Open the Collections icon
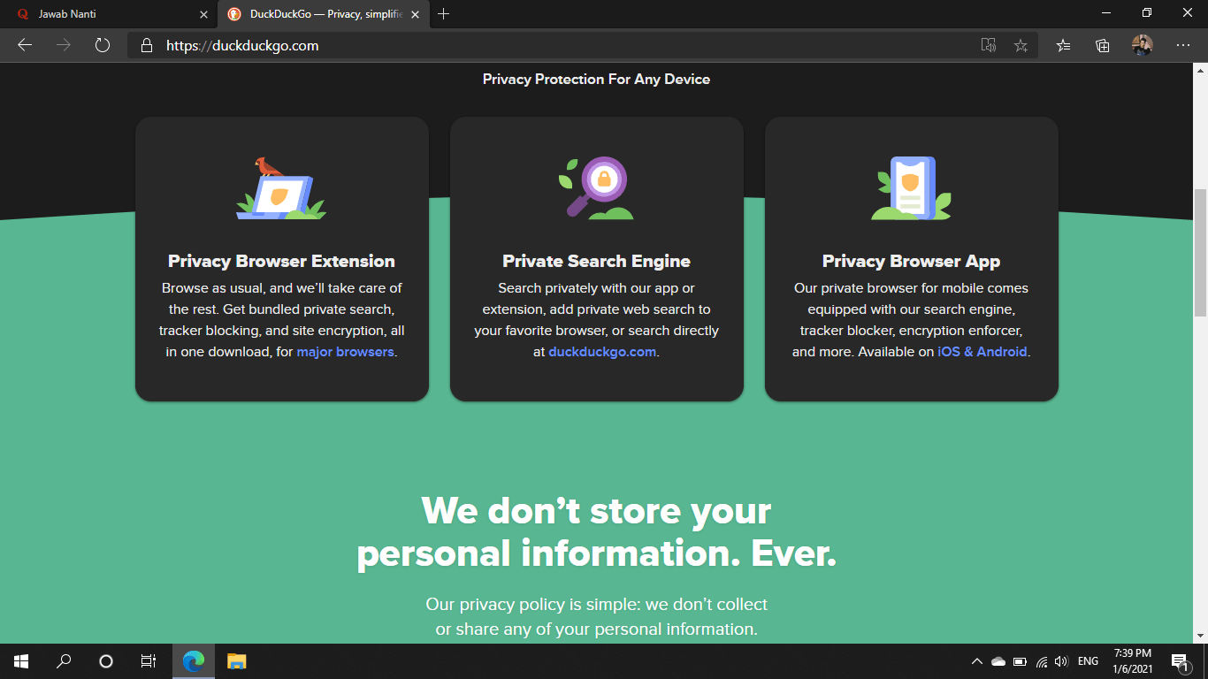Screen dimensions: 1208x679 1103,45
